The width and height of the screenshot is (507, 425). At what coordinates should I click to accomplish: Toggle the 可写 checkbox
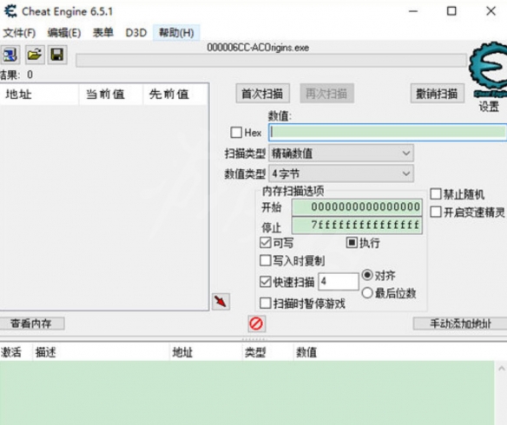click(x=266, y=243)
